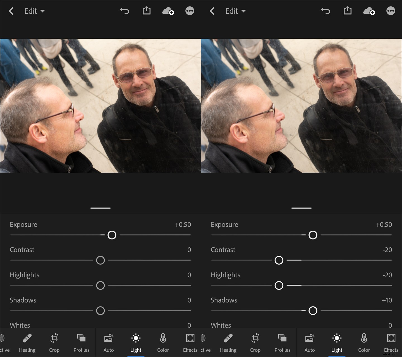This screenshot has width=402, height=357.
Task: Open the right screenshot's Edit dropdown
Action: pos(235,11)
